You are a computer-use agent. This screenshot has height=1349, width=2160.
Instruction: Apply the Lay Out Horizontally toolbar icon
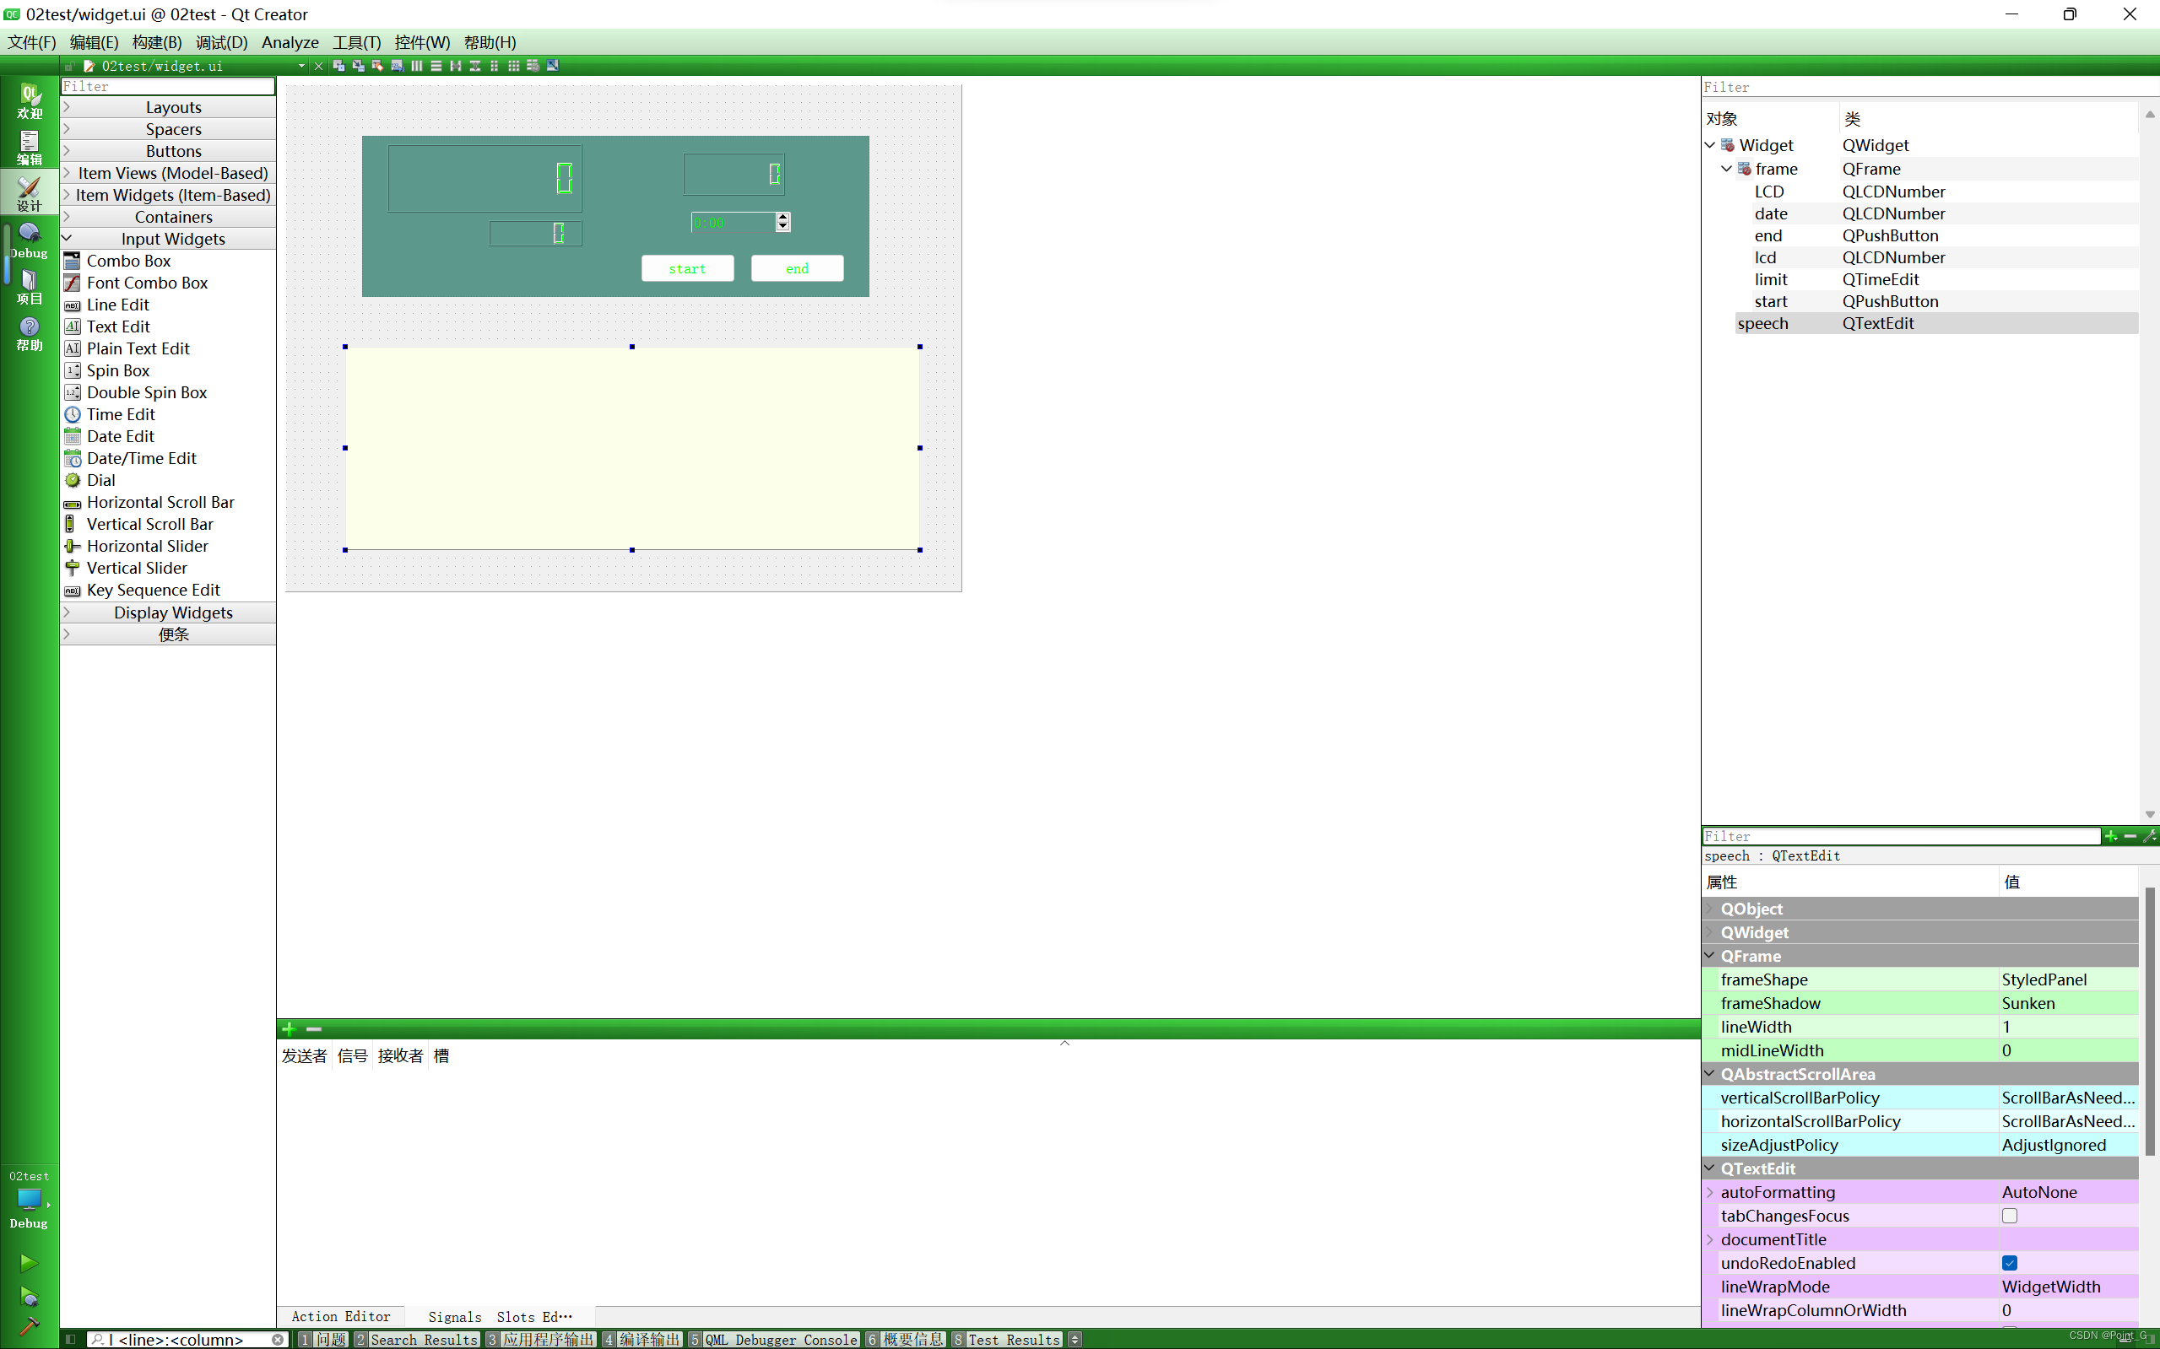coord(417,65)
